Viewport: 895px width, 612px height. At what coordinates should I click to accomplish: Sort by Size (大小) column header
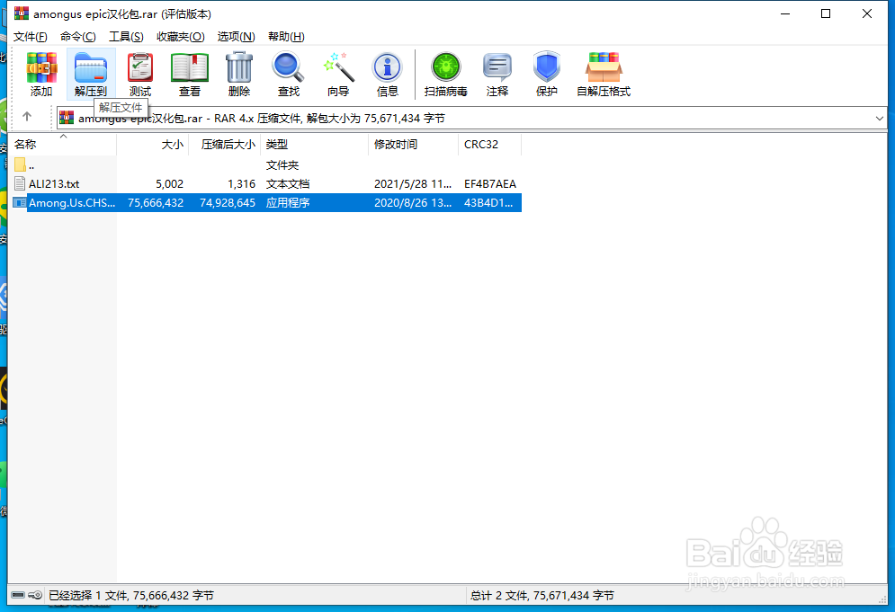(152, 145)
